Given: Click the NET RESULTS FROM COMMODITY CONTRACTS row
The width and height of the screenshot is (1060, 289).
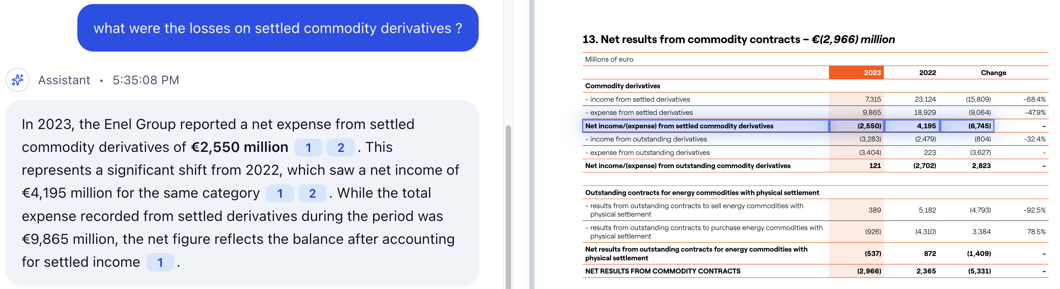Looking at the screenshot, I should pyautogui.click(x=662, y=271).
